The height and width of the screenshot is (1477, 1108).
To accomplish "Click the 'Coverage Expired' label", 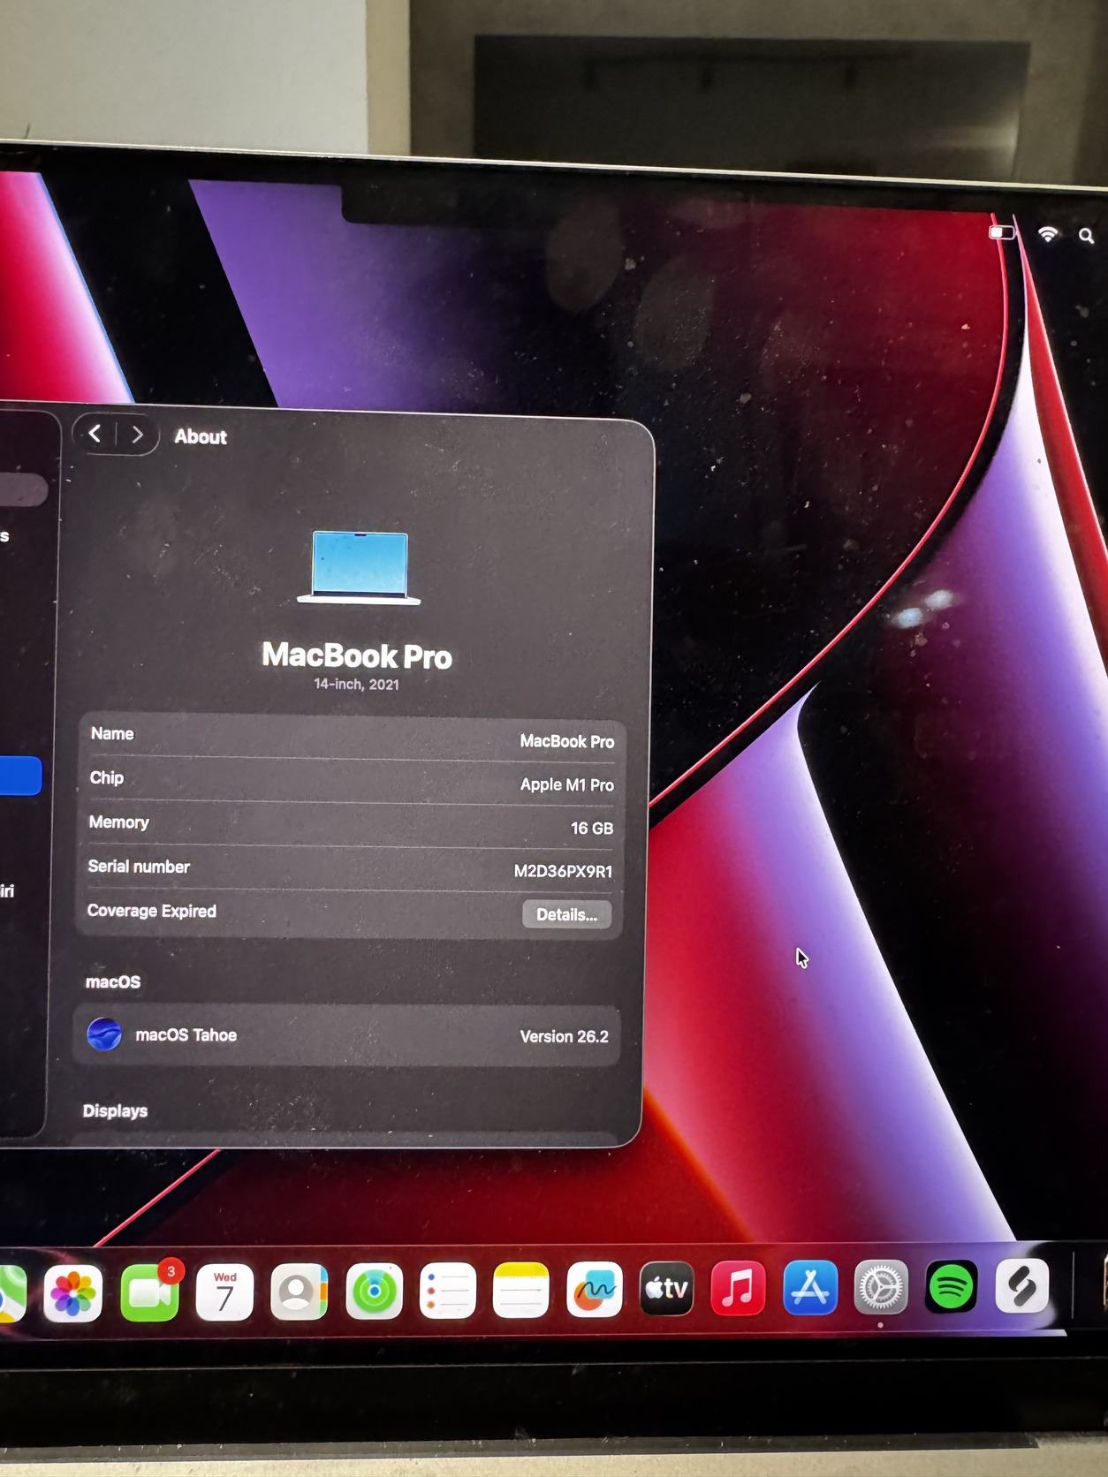I will pyautogui.click(x=151, y=911).
